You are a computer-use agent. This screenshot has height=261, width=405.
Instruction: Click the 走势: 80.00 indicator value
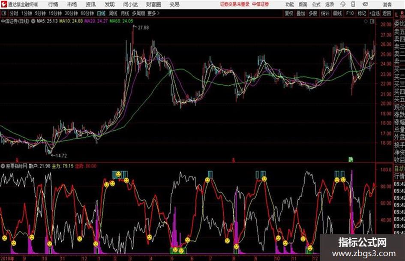point(86,166)
